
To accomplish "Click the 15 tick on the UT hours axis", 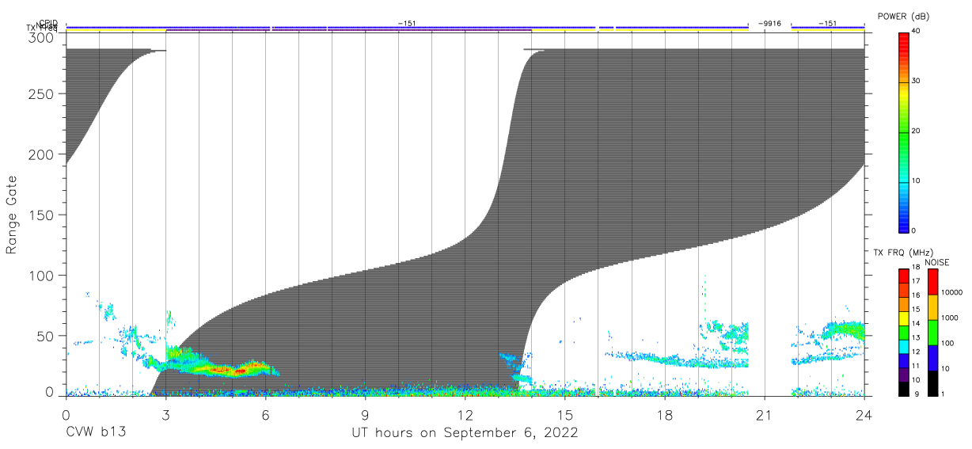I will click(564, 415).
